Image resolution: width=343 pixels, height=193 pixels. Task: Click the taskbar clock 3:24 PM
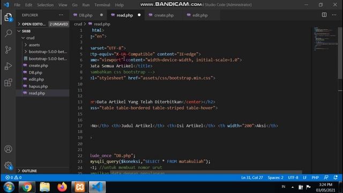[325, 184]
